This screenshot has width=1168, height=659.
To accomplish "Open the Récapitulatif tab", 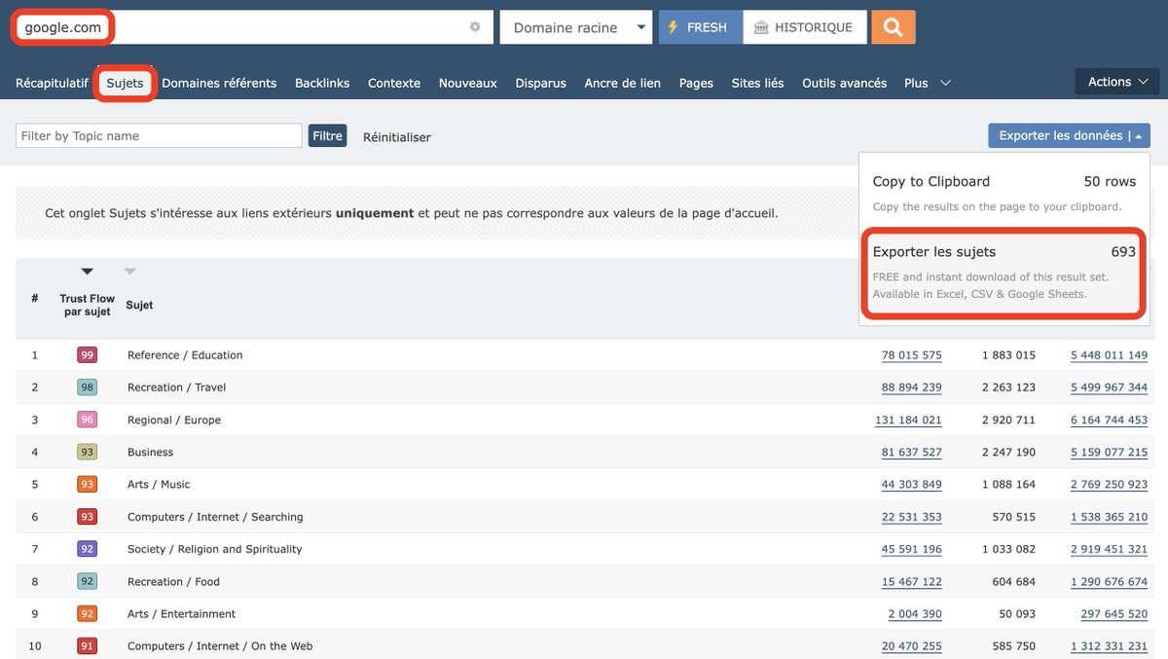I will [x=52, y=83].
